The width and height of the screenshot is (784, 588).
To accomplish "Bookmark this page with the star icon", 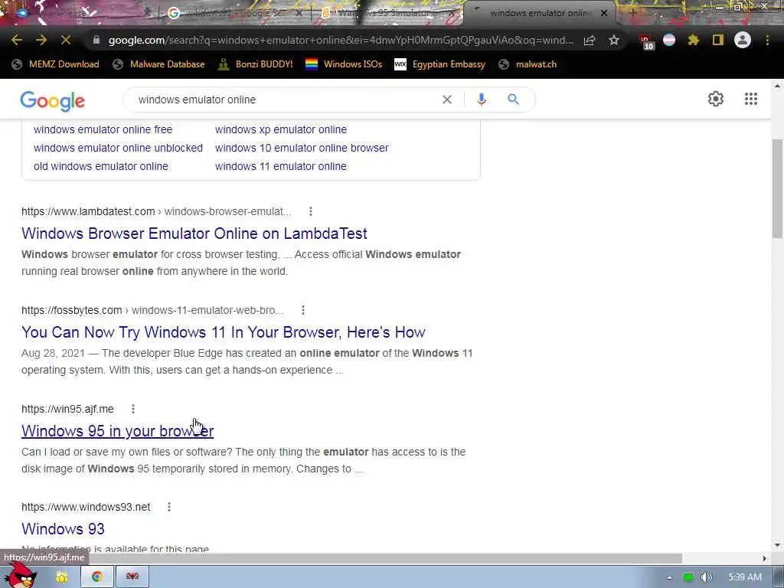I will [x=614, y=40].
